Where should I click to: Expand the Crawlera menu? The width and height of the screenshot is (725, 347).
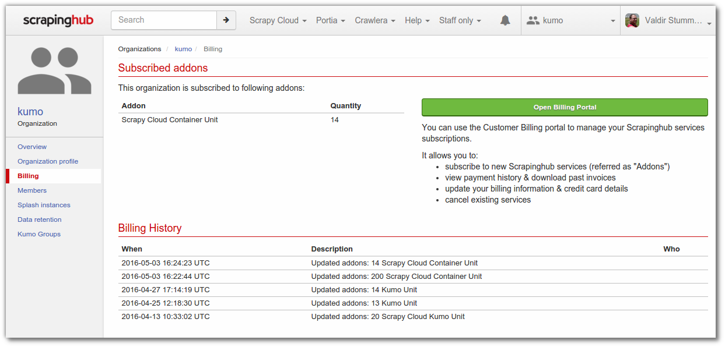375,20
